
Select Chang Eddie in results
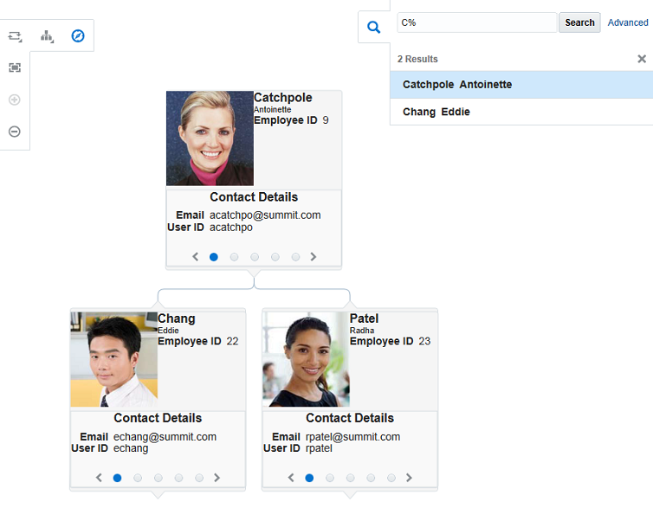(x=521, y=112)
